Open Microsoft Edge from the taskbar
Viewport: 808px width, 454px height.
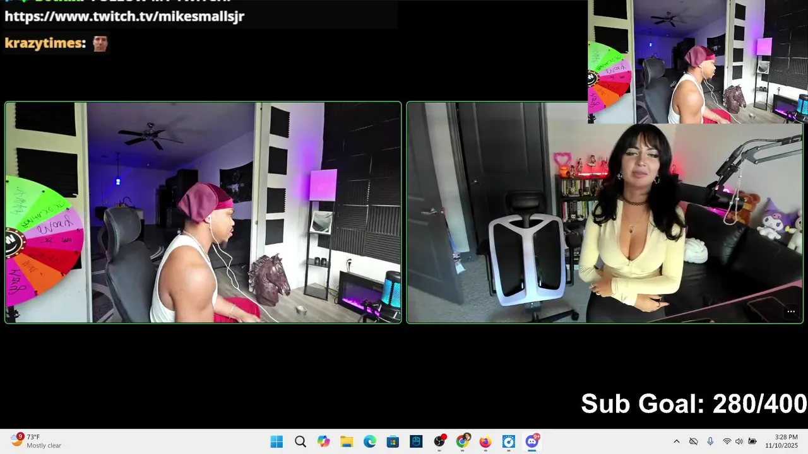click(x=370, y=442)
